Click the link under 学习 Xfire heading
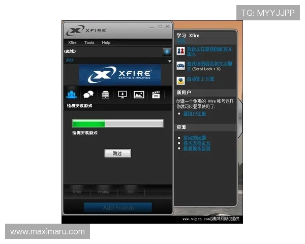Screen dimensions: 305x244 click(180, 41)
